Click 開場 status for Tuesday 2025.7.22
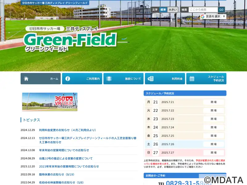 pos(213,111)
